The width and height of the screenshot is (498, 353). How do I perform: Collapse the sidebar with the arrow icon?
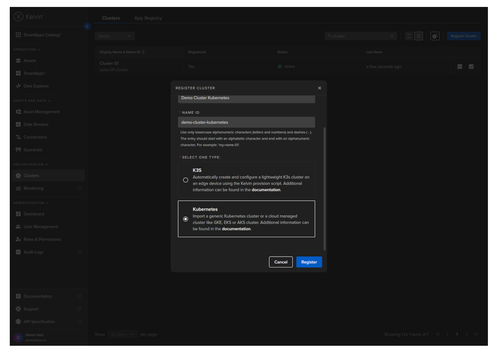pos(87,26)
